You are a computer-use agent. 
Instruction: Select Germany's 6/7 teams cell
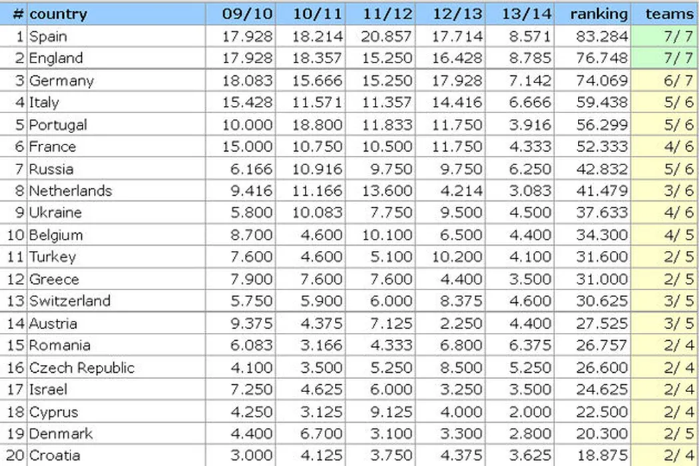pyautogui.click(x=670, y=81)
